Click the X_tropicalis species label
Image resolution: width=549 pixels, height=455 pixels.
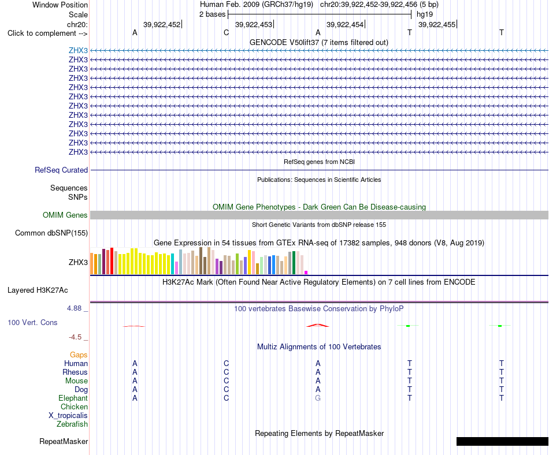point(68,416)
